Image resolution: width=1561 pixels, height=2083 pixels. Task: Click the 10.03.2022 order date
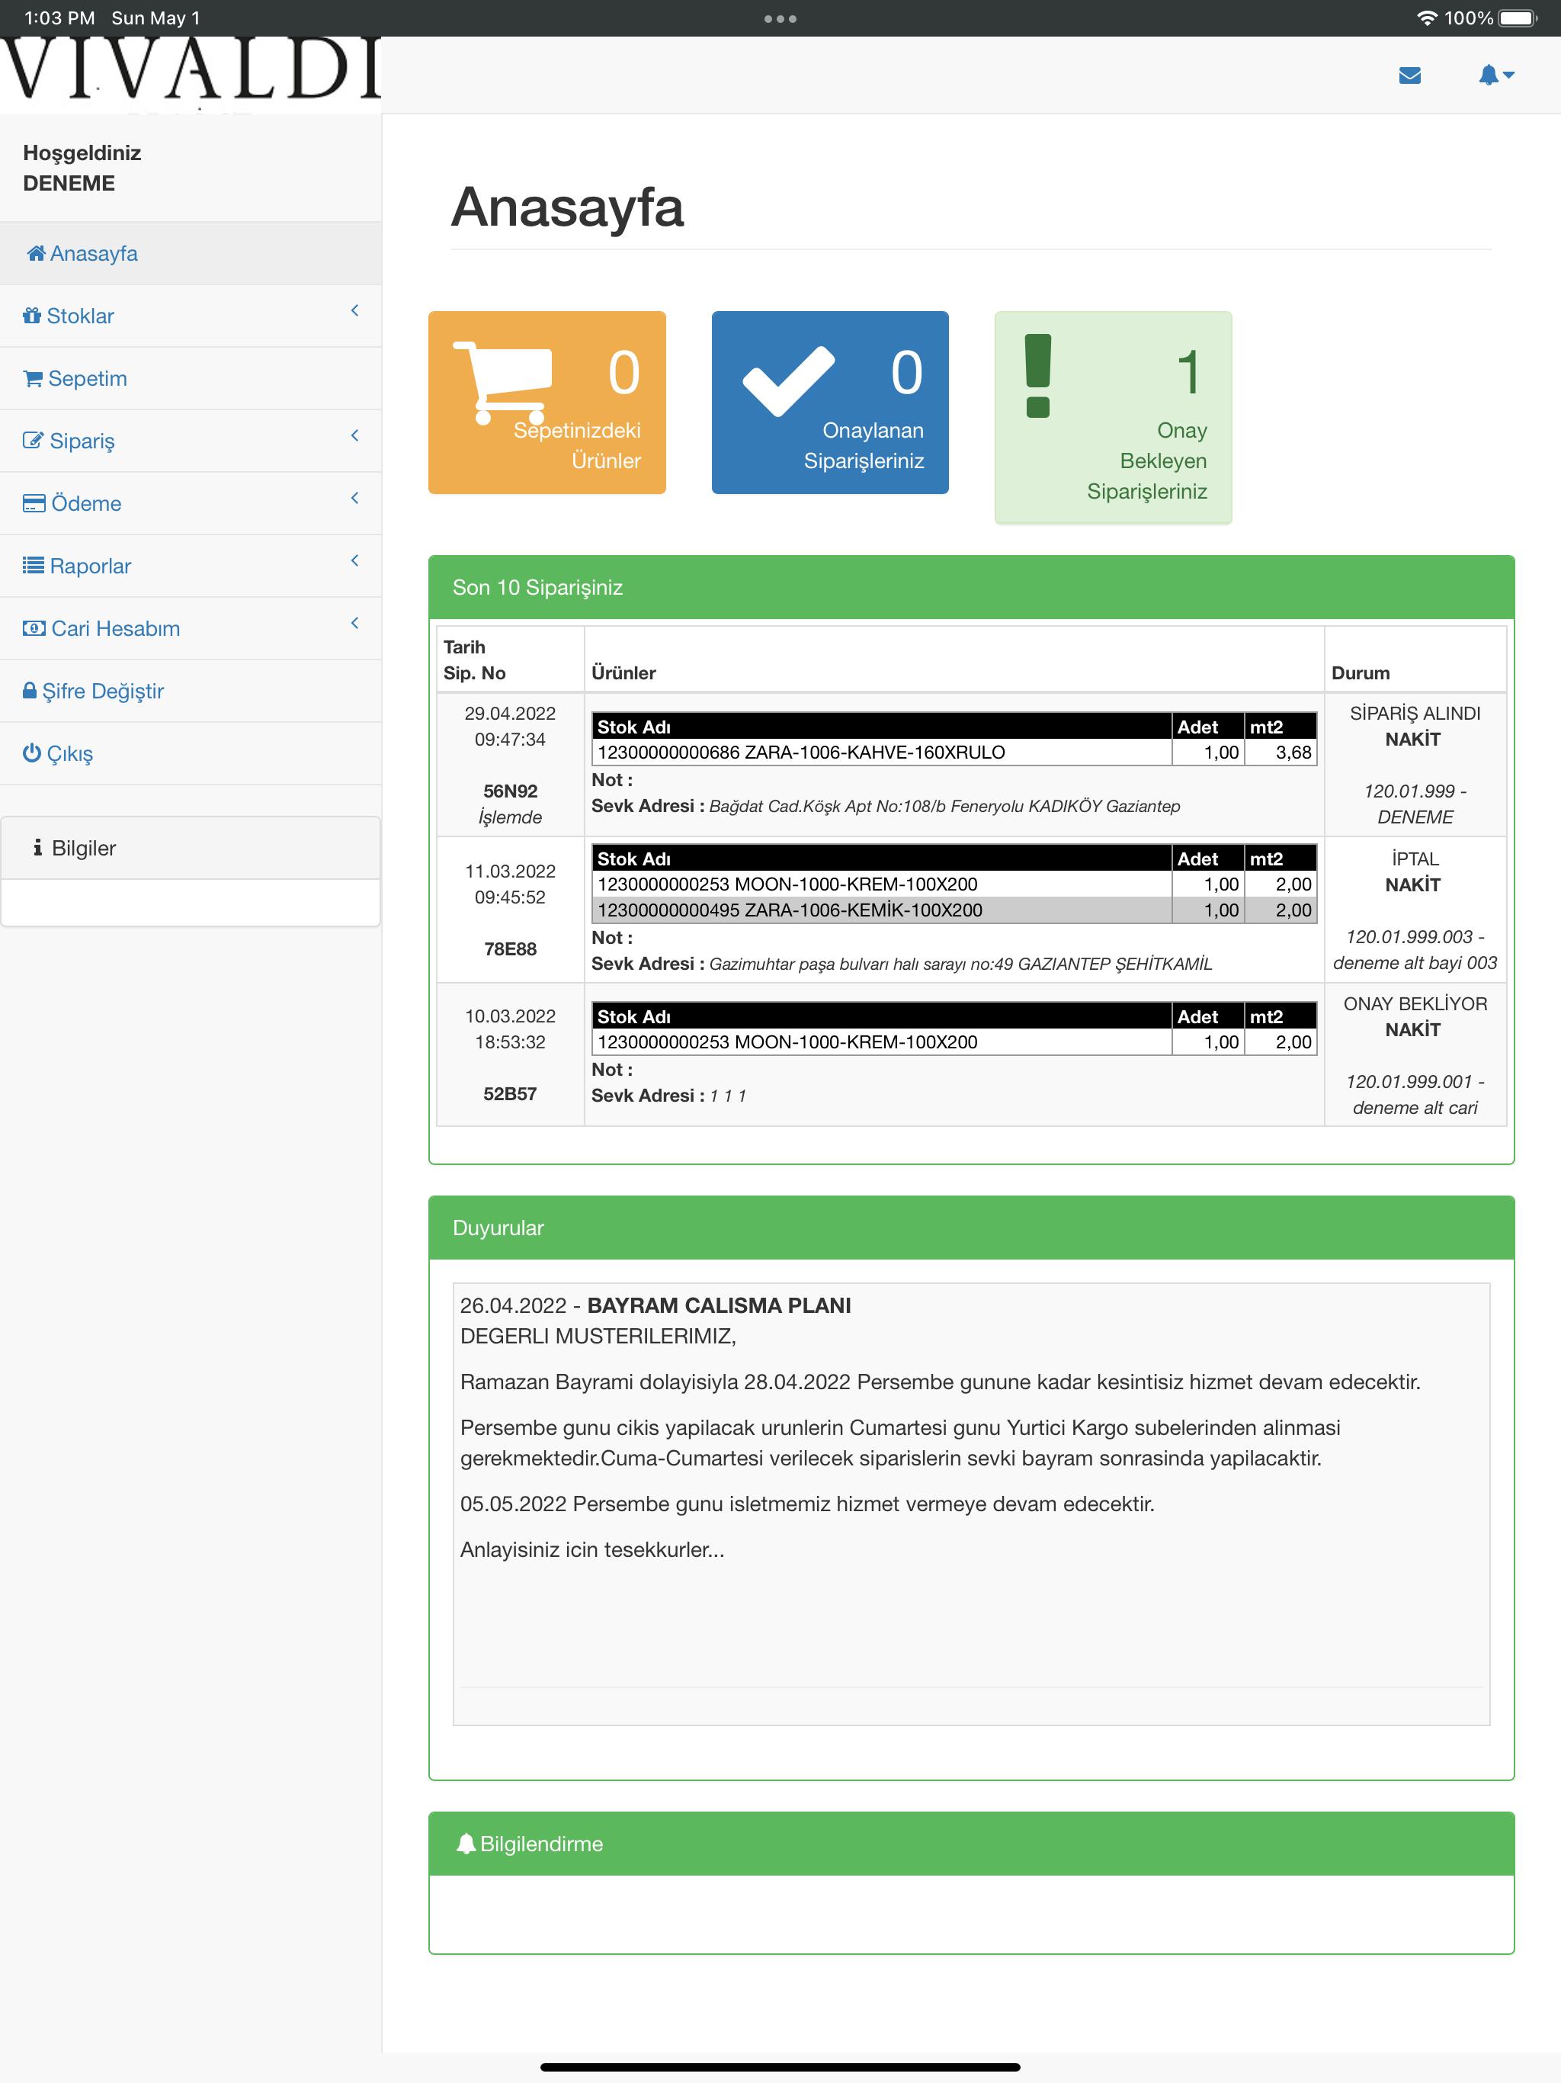coord(510,1016)
